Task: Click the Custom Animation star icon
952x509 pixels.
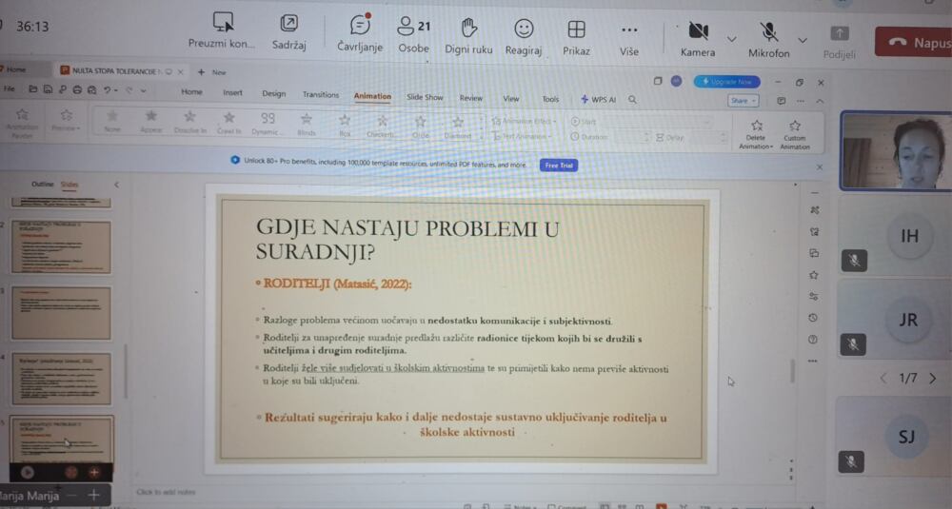Action: pos(794,126)
